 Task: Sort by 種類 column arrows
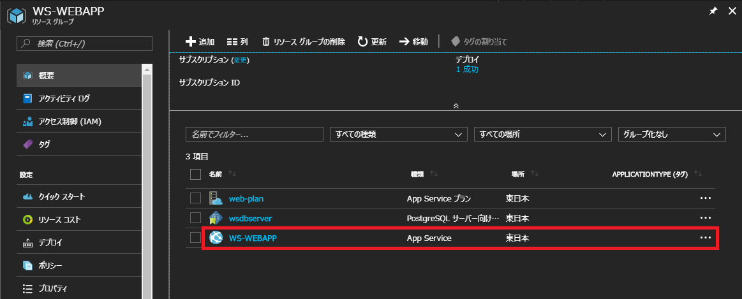pyautogui.click(x=433, y=174)
